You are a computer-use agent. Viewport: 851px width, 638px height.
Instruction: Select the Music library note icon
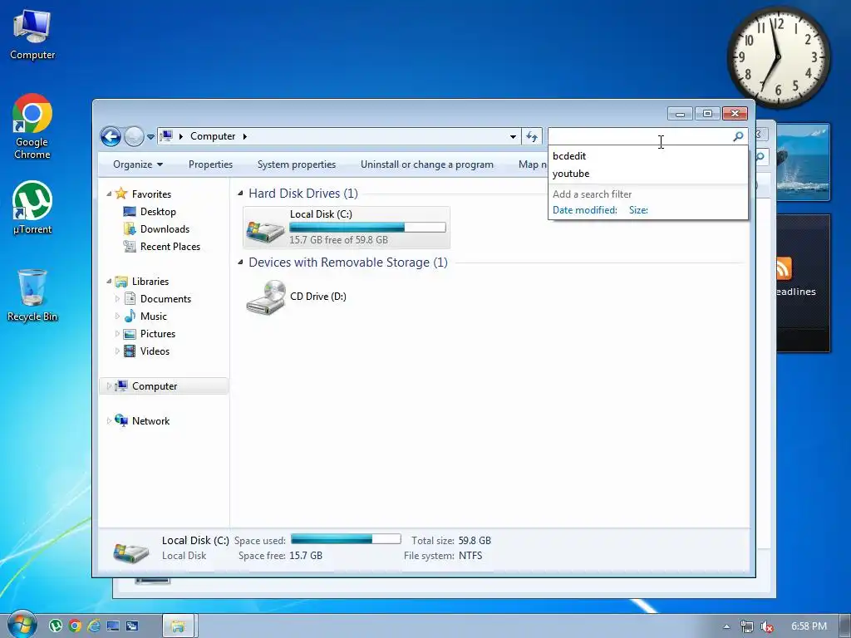tap(130, 316)
